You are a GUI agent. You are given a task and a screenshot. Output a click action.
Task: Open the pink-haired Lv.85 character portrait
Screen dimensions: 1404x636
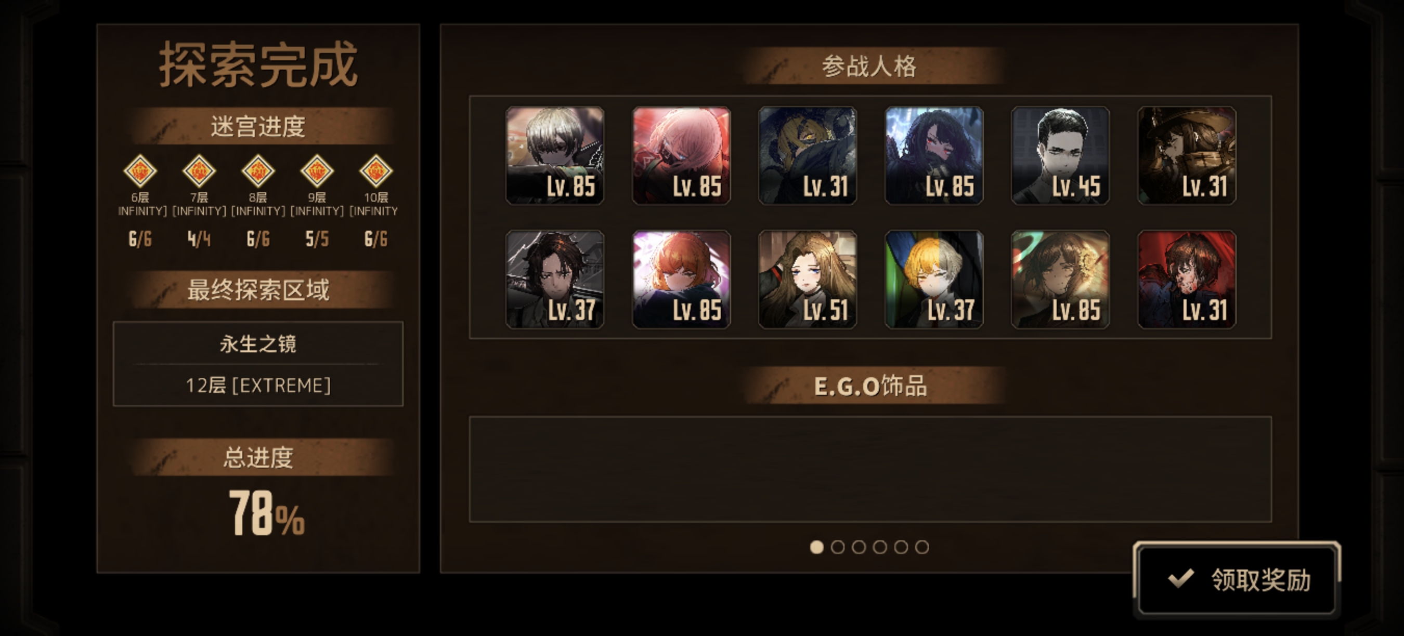pos(681,156)
